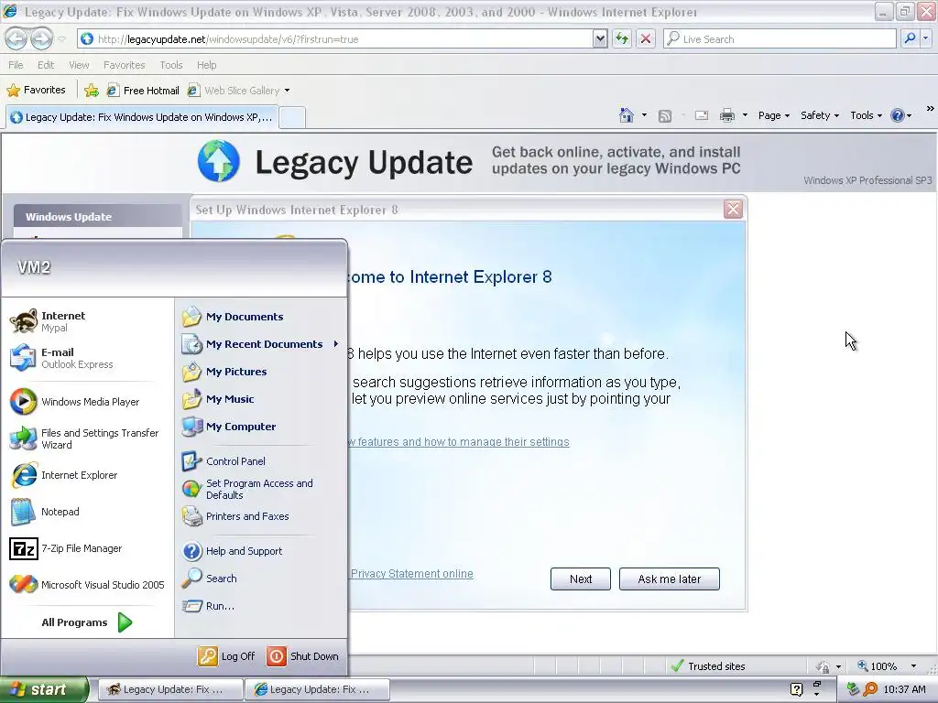Click the taskbar clock showing 10:37 AM
Screen dimensions: 938x703
904,689
